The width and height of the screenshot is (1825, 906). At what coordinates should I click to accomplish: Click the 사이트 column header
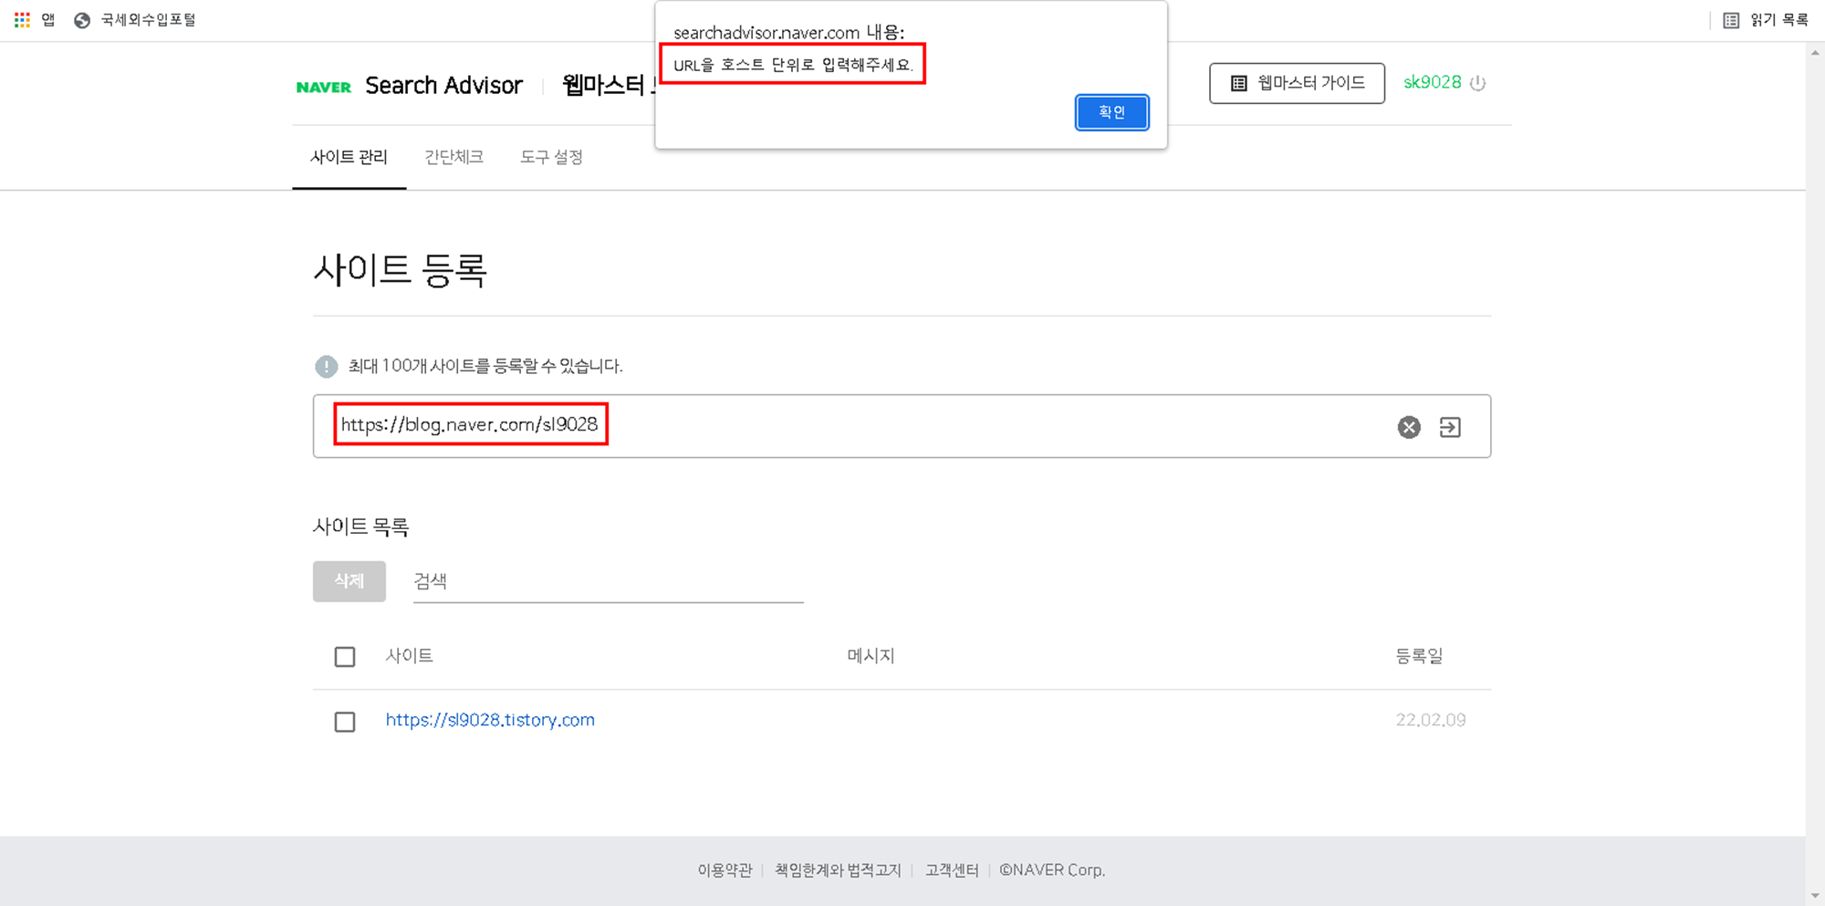pyautogui.click(x=409, y=655)
